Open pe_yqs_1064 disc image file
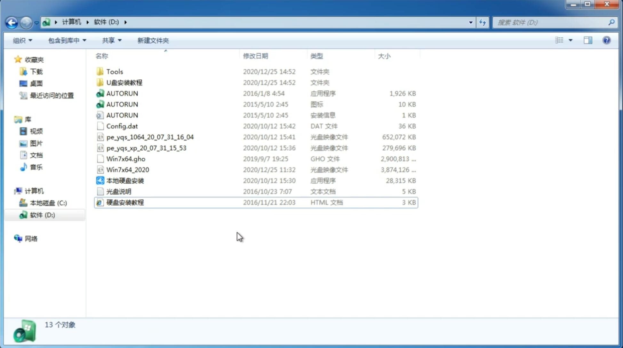623x348 pixels. pos(150,137)
